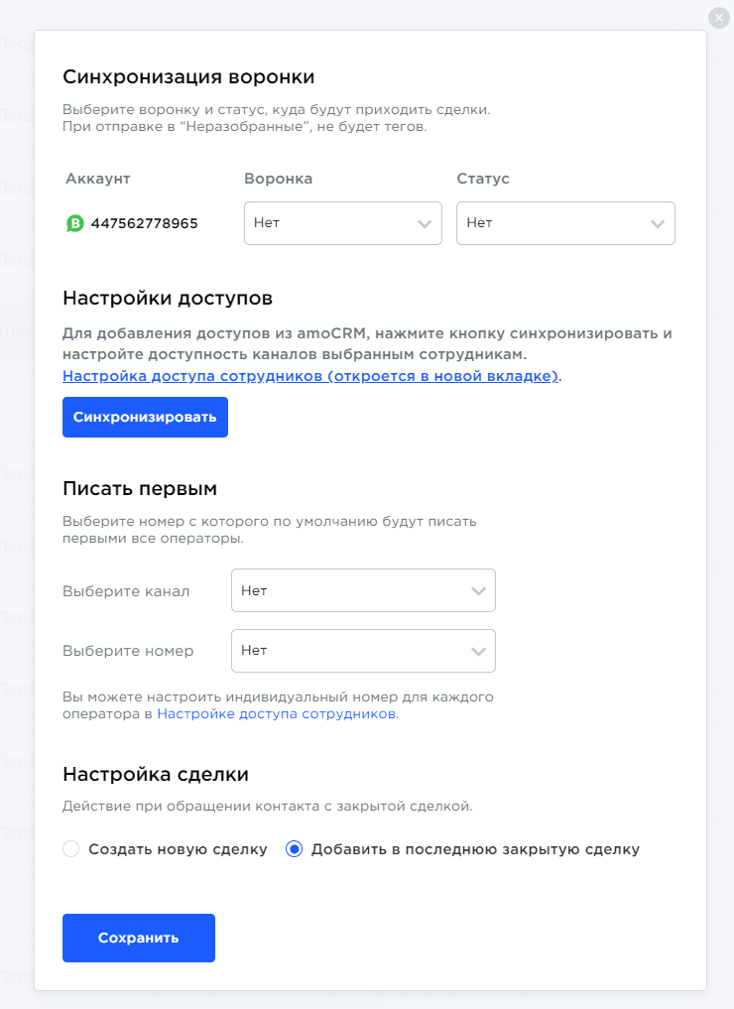Click the WhatsApp Business account icon
This screenshot has height=1009, width=734.
click(75, 223)
